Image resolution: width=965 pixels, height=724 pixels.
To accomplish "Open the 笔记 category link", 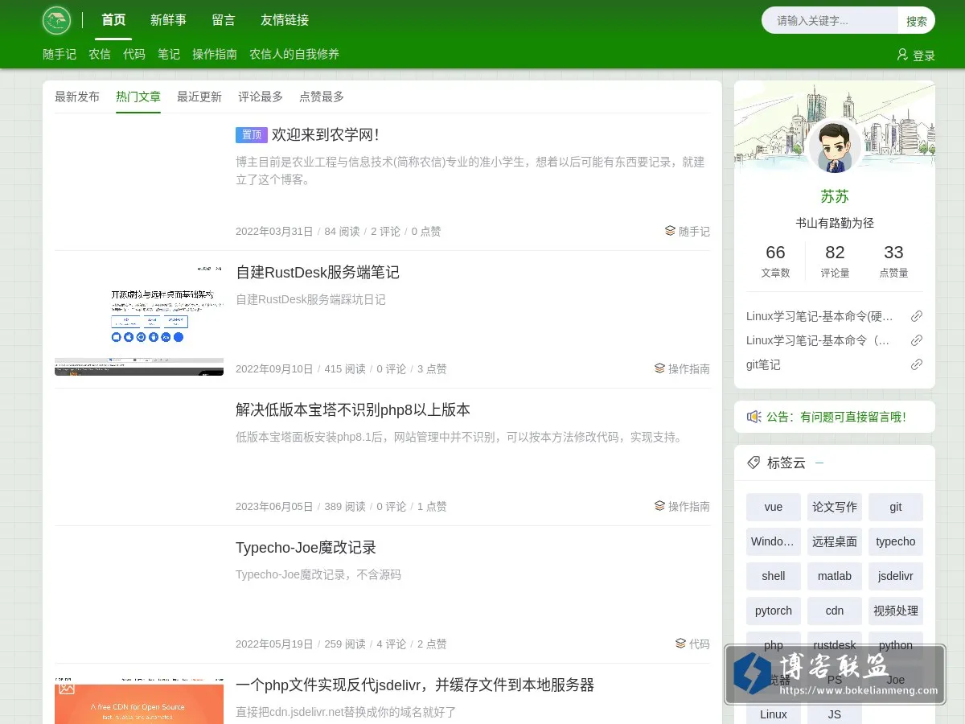I will [169, 54].
